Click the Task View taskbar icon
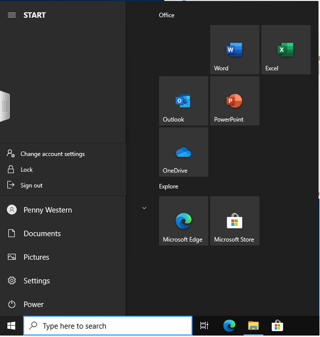 [x=205, y=326]
